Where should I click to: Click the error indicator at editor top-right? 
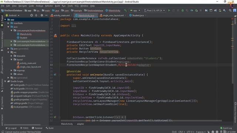coord(232,19)
